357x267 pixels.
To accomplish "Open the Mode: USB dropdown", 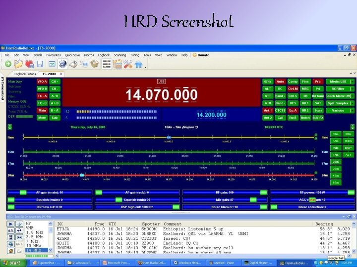I will point(340,82).
